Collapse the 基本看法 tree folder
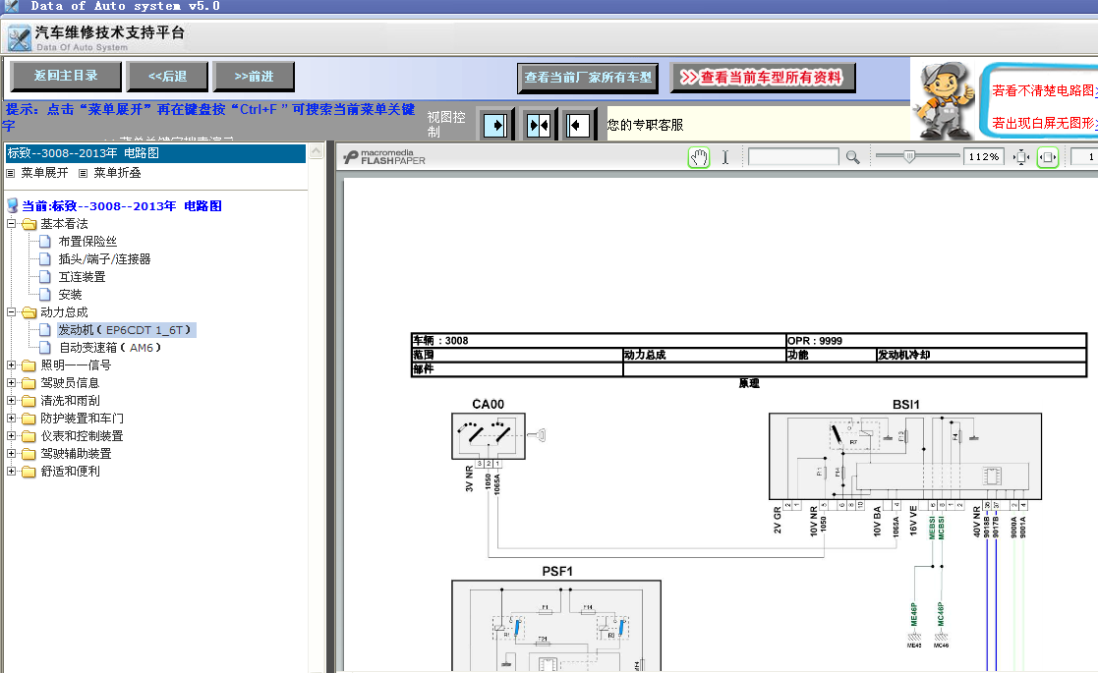Viewport: 1098px width, 673px height. (x=11, y=224)
